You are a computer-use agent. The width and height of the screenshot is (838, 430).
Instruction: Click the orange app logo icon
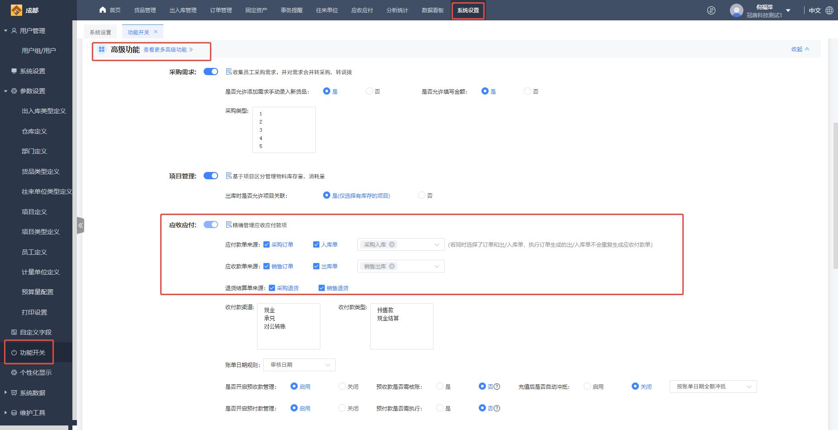pyautogui.click(x=16, y=10)
